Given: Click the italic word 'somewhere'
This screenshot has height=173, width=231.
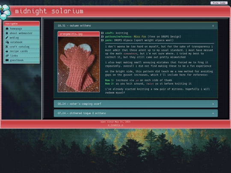Looking at the screenshot, I should tap(130, 54).
